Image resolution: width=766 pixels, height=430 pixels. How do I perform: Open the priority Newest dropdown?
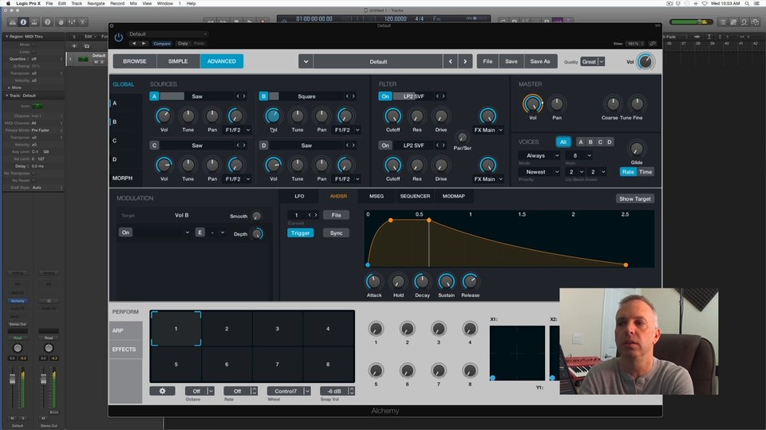tap(539, 172)
